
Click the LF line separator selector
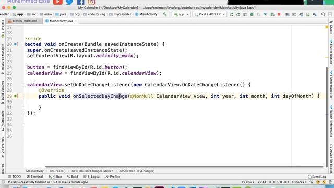(x=271, y=182)
